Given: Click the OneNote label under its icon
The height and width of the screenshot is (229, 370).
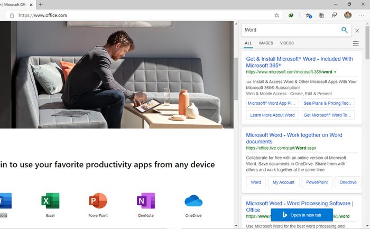Looking at the screenshot, I should (145, 216).
